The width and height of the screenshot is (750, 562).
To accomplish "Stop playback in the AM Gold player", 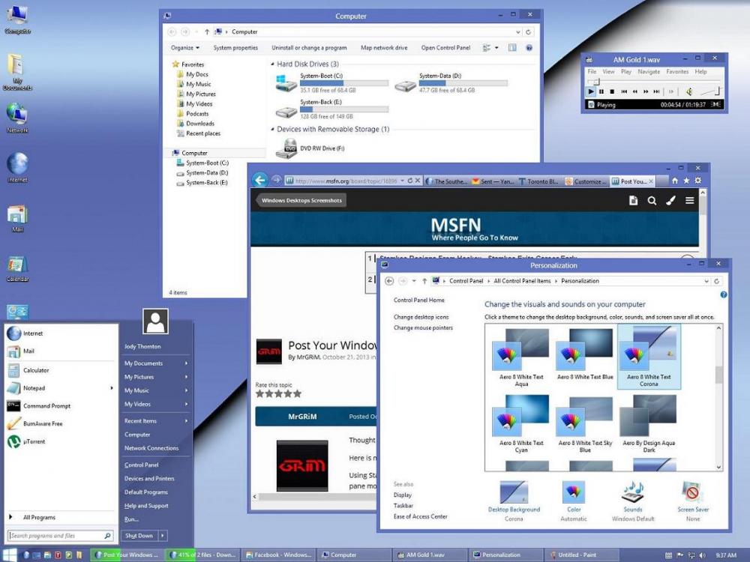I will pyautogui.click(x=613, y=91).
